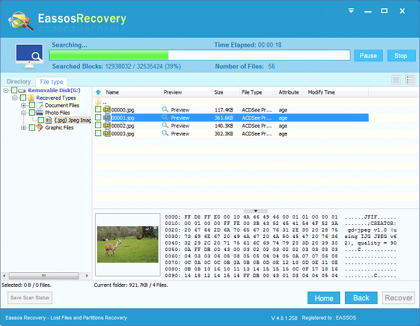Click the Recovered Types folder icon
420x326 pixels.
coord(32,98)
